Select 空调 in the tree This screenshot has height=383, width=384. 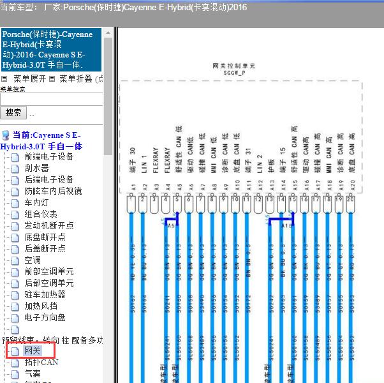tap(33, 260)
